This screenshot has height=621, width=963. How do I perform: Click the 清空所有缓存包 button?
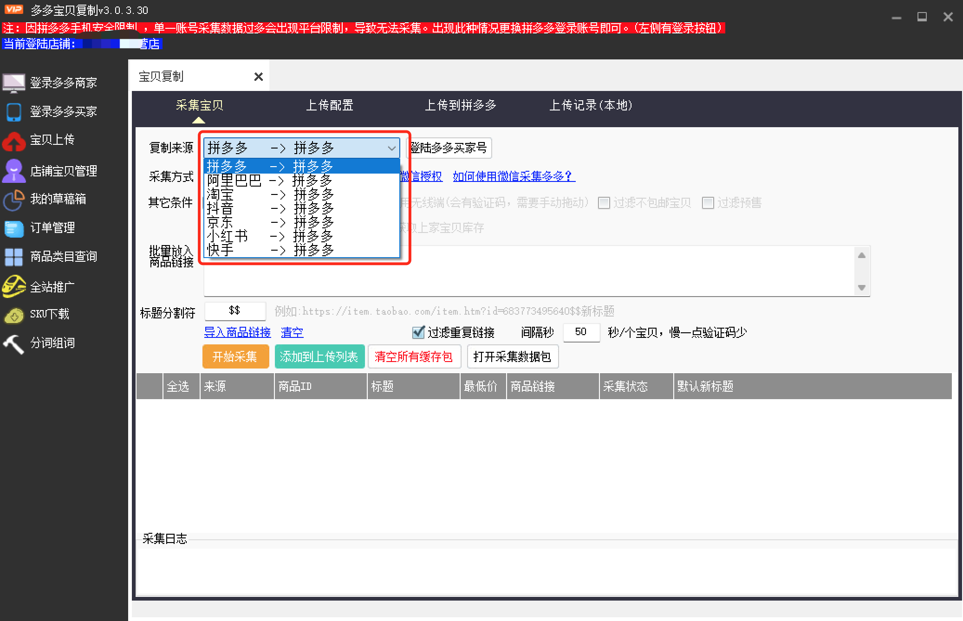click(x=414, y=356)
